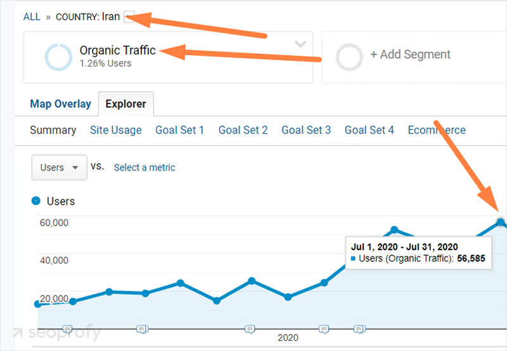Switch to the Map Overlay tab

pos(60,104)
